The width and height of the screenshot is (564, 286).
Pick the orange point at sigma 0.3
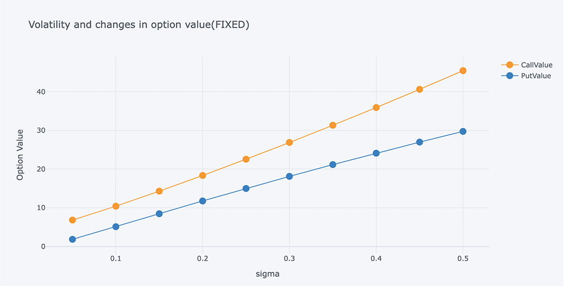click(289, 142)
